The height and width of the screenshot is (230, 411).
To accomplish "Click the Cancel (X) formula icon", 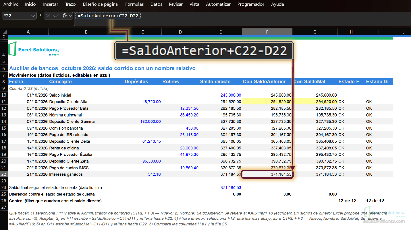I will point(48,16).
